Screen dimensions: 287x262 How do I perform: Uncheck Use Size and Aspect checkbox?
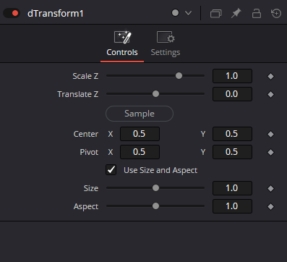pyautogui.click(x=111, y=170)
